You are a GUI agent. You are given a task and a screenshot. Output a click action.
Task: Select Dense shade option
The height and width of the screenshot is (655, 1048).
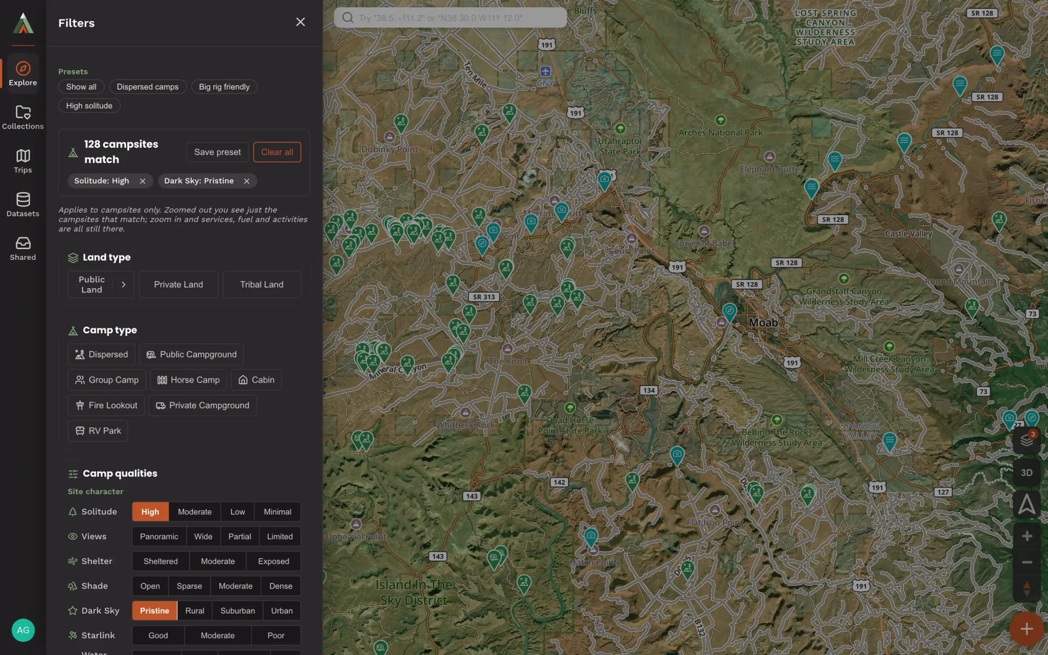click(281, 586)
